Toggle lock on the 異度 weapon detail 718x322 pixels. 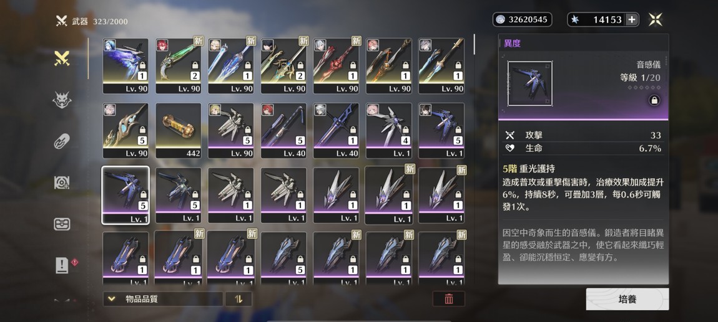(x=654, y=100)
